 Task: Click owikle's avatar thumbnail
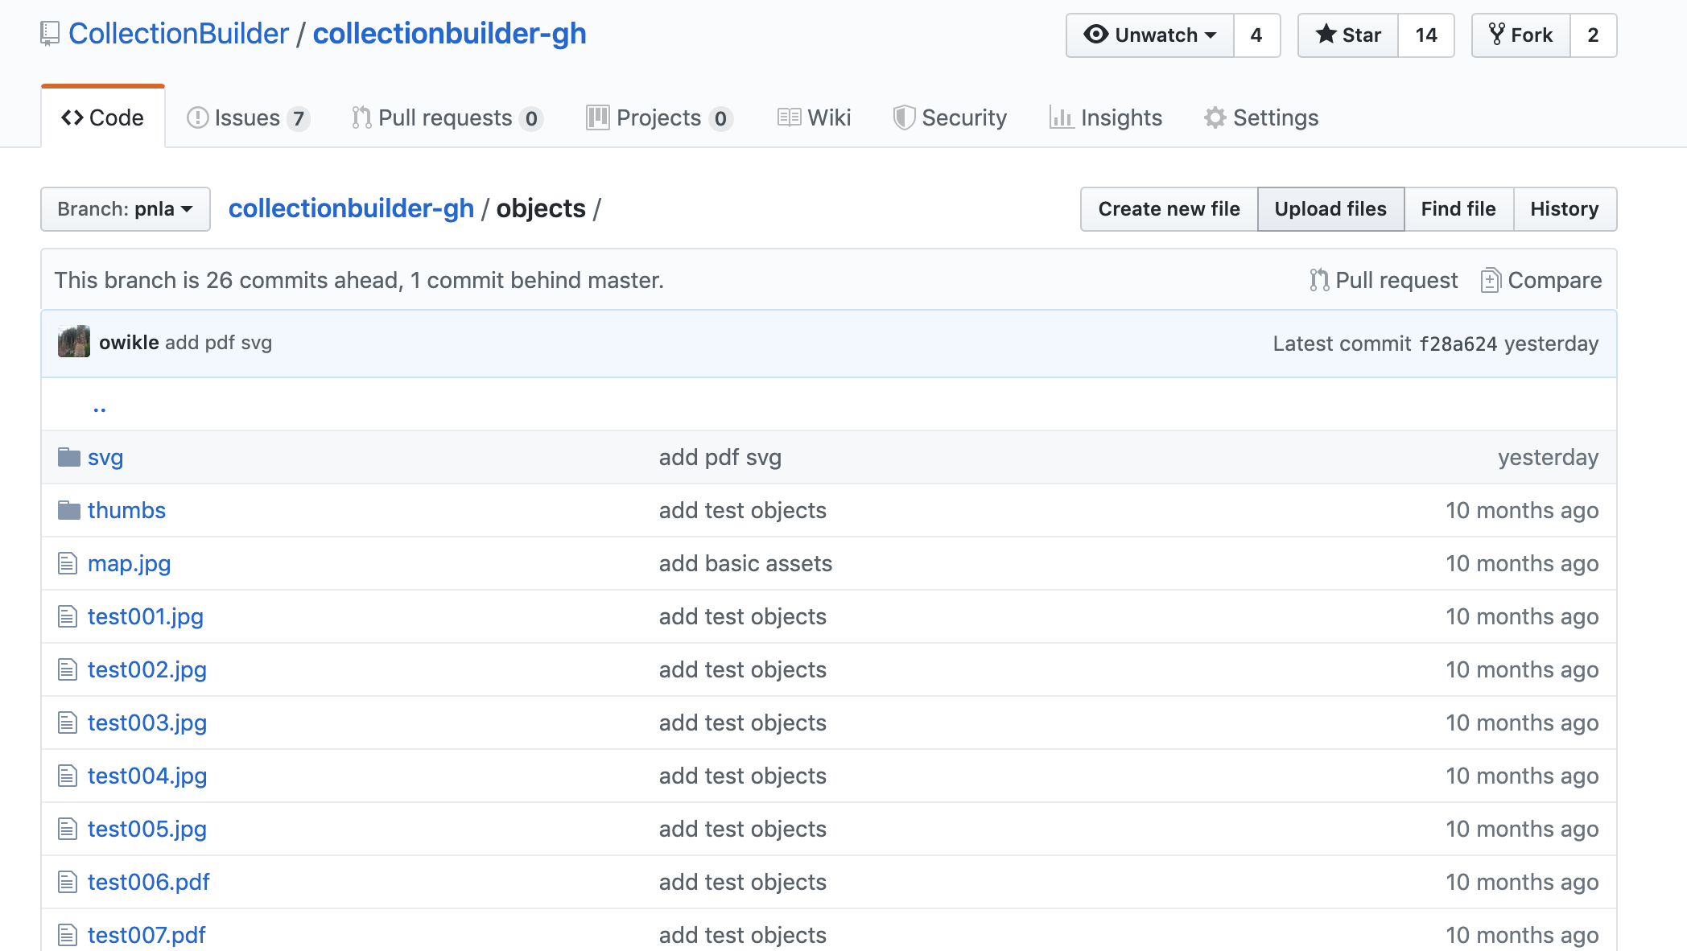point(74,342)
